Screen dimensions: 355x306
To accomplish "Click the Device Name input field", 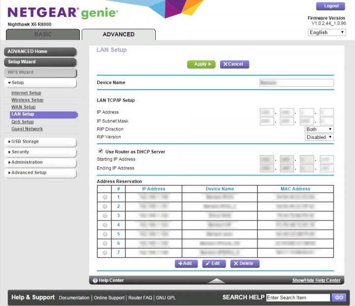I will [x=296, y=83].
